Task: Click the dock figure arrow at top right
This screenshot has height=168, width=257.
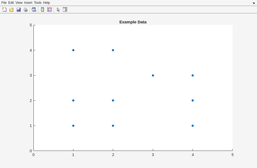Action: point(253,3)
